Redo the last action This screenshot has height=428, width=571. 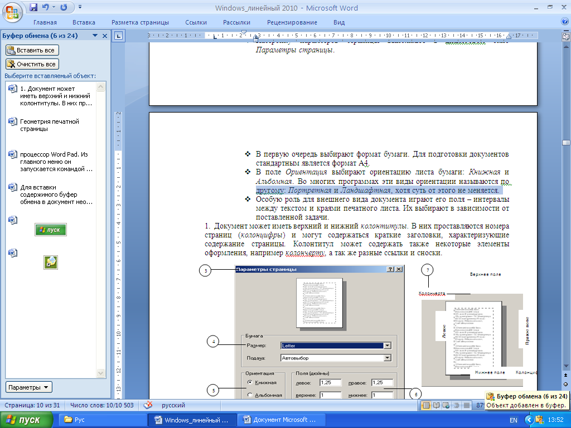[64, 7]
